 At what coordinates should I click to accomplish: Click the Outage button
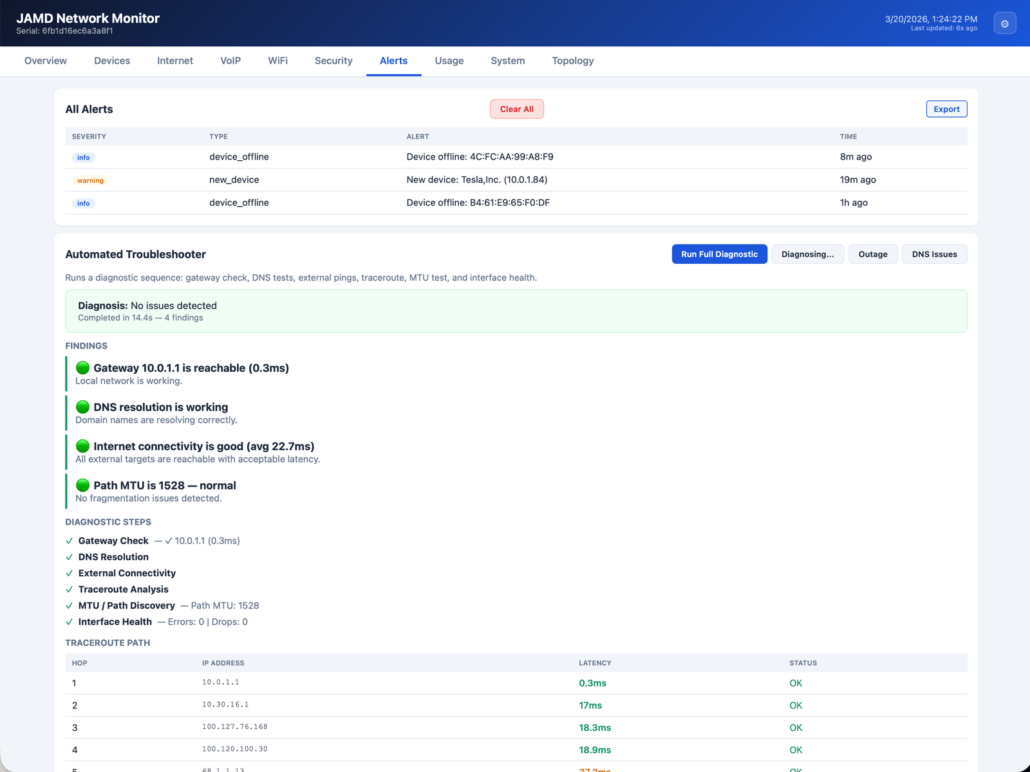[x=873, y=254]
